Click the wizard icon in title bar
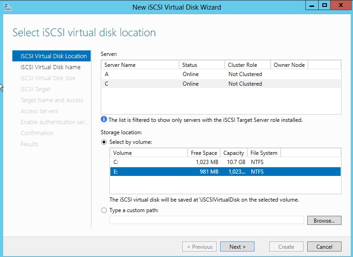Viewport: 353px width, 257px height. pos(6,7)
